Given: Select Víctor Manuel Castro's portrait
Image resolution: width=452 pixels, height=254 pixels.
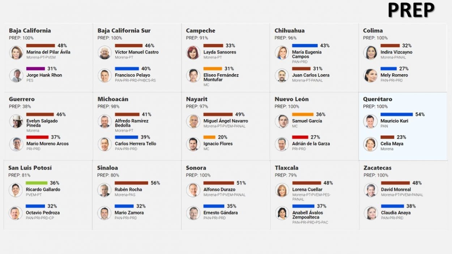Looking at the screenshot, I should 105,52.
